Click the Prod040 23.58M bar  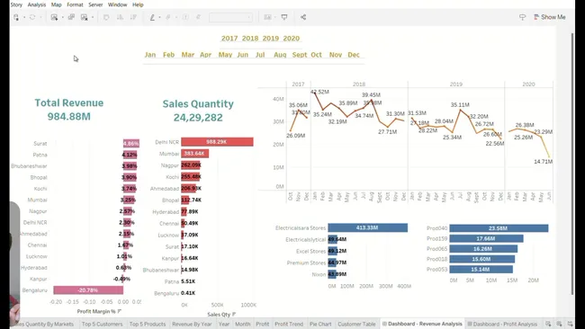[x=499, y=228]
